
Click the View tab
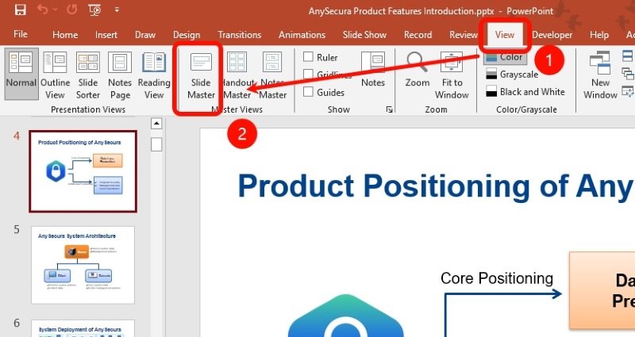coord(505,35)
